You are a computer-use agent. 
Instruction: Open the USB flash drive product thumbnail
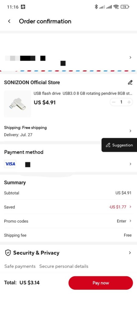[x=17, y=104]
